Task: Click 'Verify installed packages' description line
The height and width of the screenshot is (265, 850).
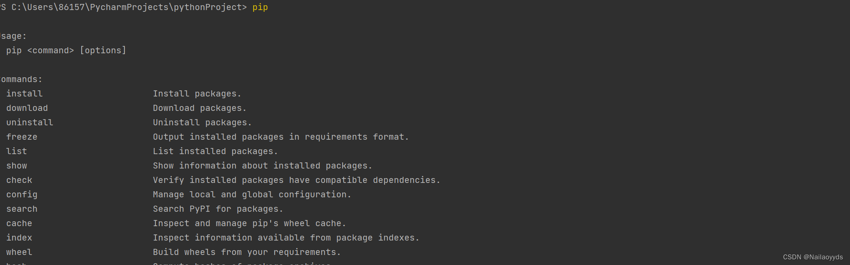Action: [296, 180]
